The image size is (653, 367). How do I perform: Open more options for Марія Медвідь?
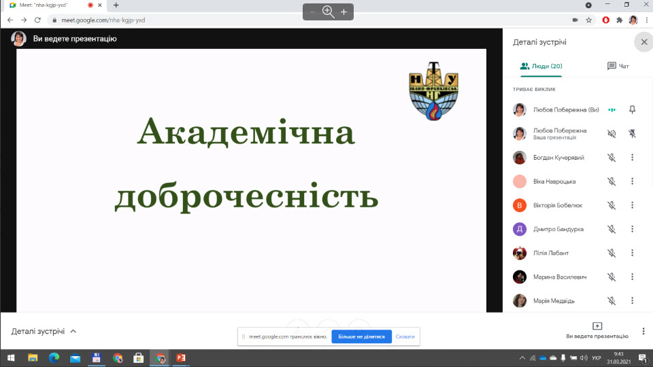coord(632,301)
